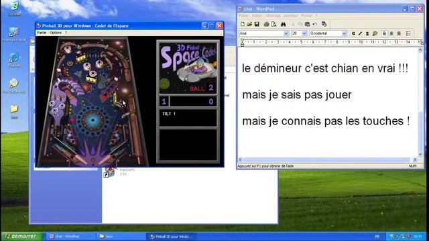Viewport: 429px width, 241px height.
Task: Click the Find binoculars icon in WordPad
Action: click(x=283, y=24)
